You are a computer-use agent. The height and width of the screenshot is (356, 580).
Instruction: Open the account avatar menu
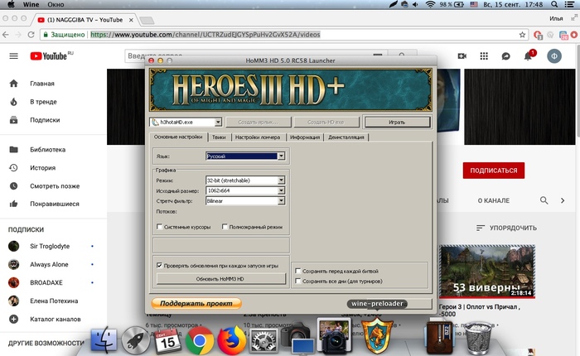(x=554, y=56)
